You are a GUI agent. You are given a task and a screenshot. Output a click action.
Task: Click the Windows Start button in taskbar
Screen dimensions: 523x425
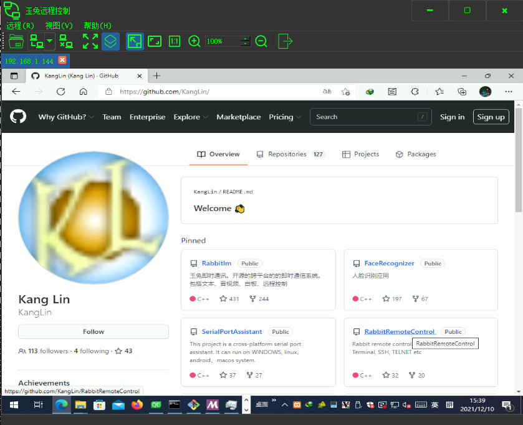pyautogui.click(x=14, y=405)
